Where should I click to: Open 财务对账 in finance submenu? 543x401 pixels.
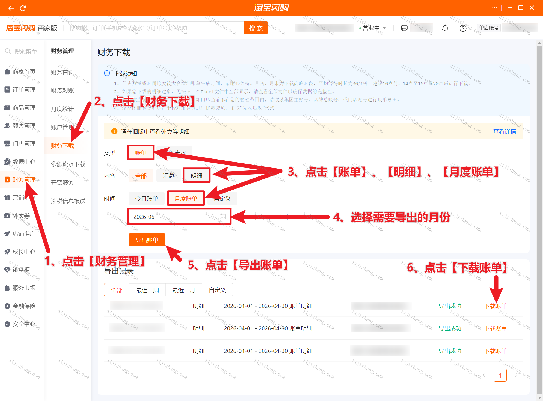pyautogui.click(x=62, y=90)
